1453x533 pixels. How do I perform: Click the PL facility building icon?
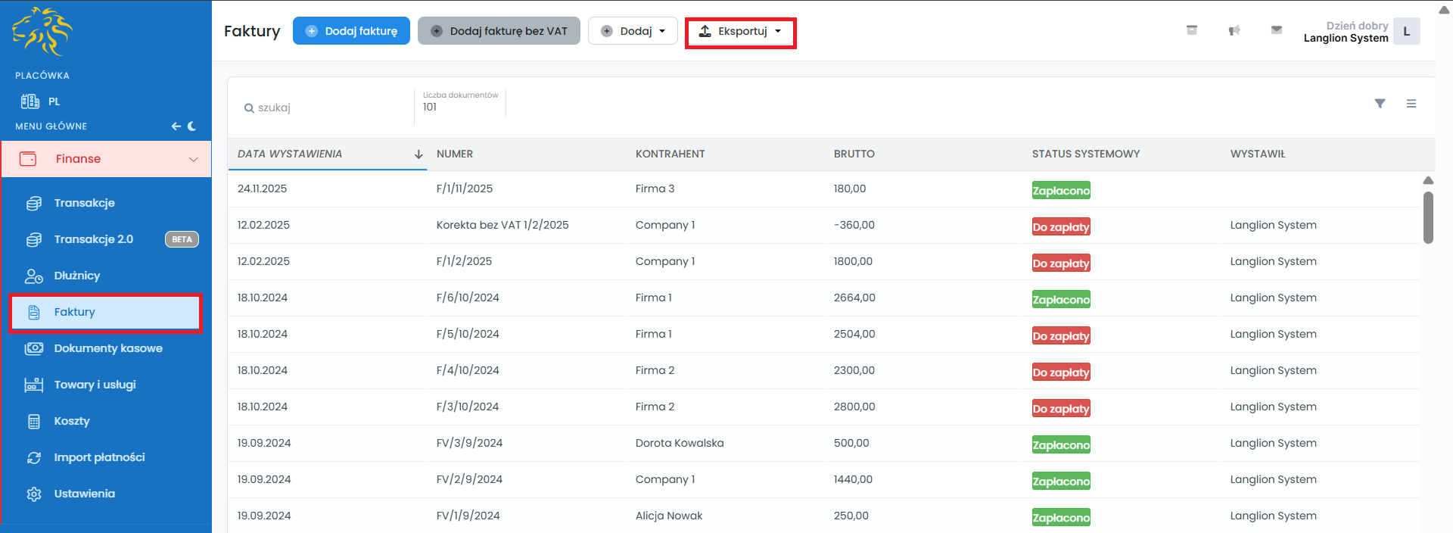click(x=30, y=101)
